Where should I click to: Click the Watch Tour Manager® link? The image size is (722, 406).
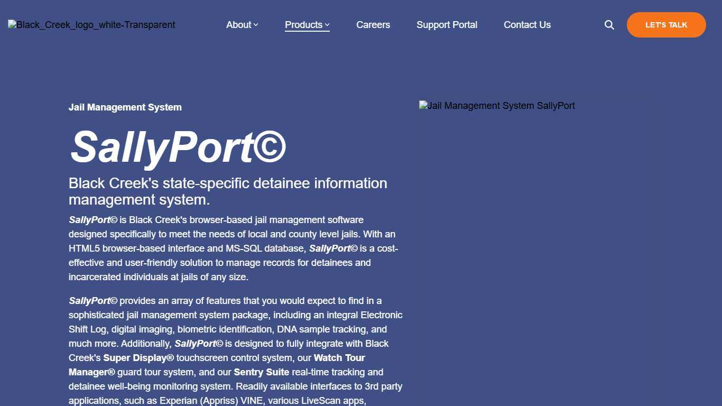(x=339, y=358)
